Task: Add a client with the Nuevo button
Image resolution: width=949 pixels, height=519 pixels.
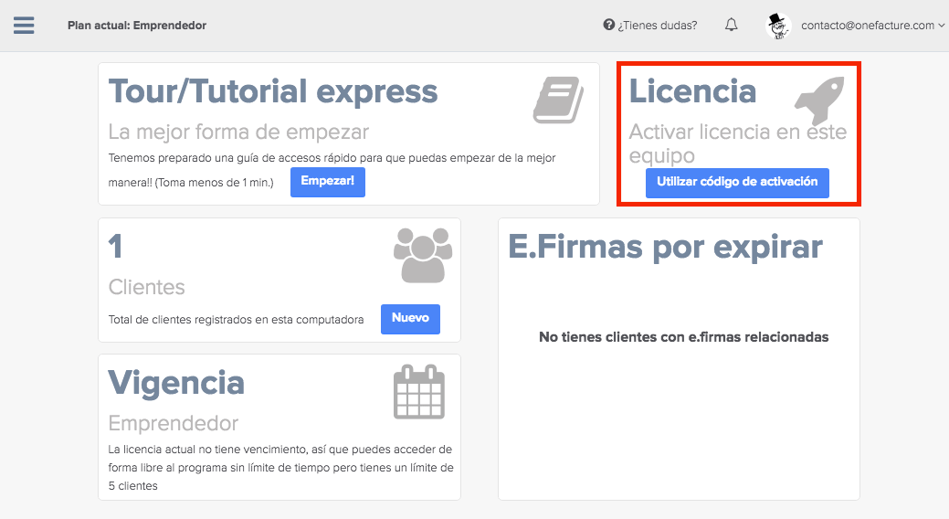Action: coord(410,318)
